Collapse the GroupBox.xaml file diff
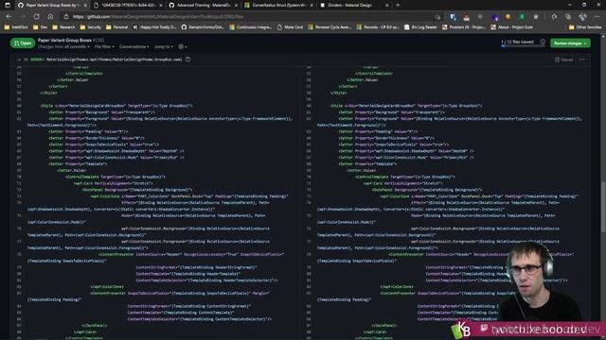 (x=19, y=59)
